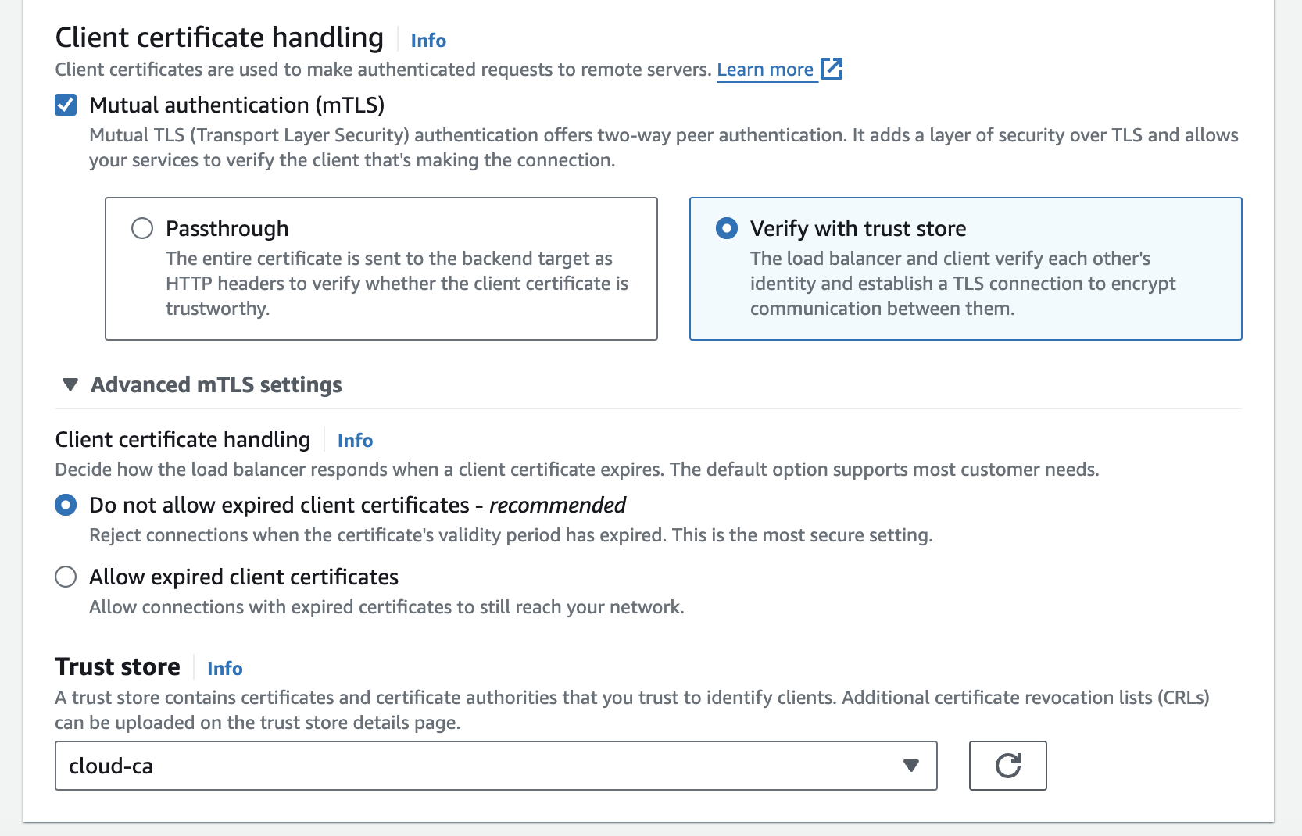Click the Advanced mTLS settings heading text
The height and width of the screenshot is (836, 1302).
[x=216, y=384]
